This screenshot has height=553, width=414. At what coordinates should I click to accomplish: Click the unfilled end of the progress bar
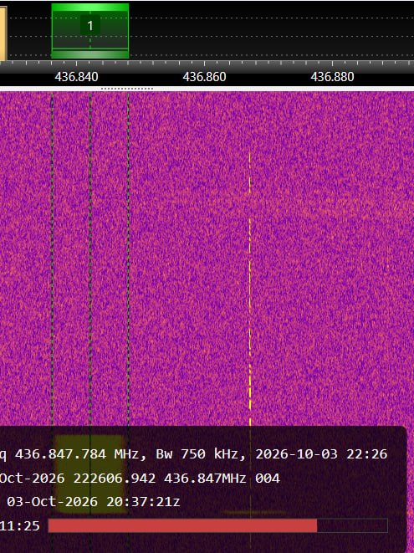[352, 525]
